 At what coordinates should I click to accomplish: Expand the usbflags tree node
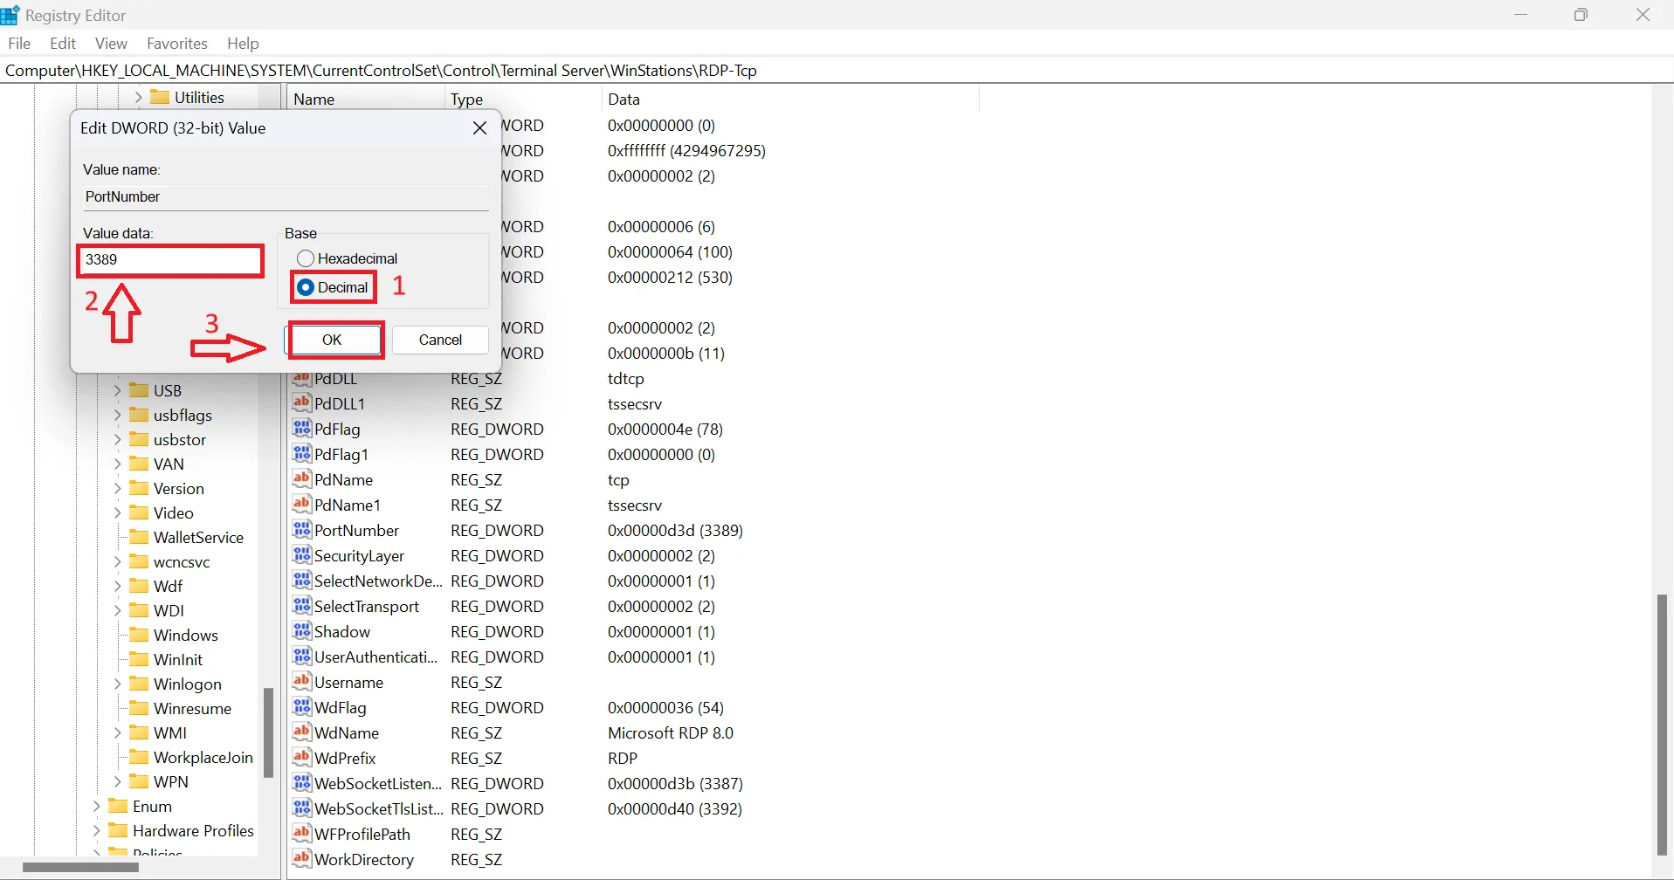coord(118,416)
